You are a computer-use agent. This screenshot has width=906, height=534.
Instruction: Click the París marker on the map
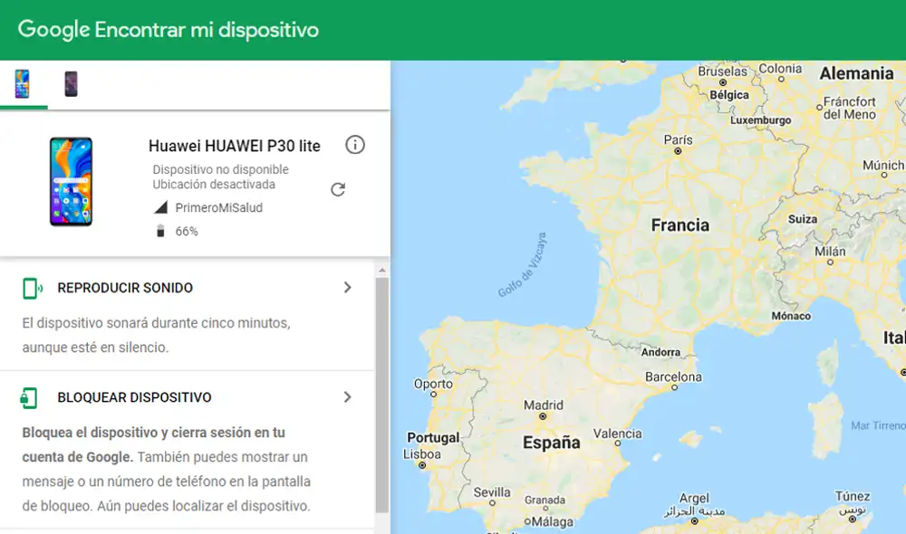coord(678,151)
